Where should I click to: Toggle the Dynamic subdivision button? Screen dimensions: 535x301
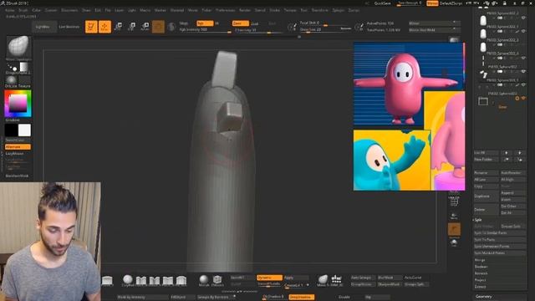coord(269,278)
